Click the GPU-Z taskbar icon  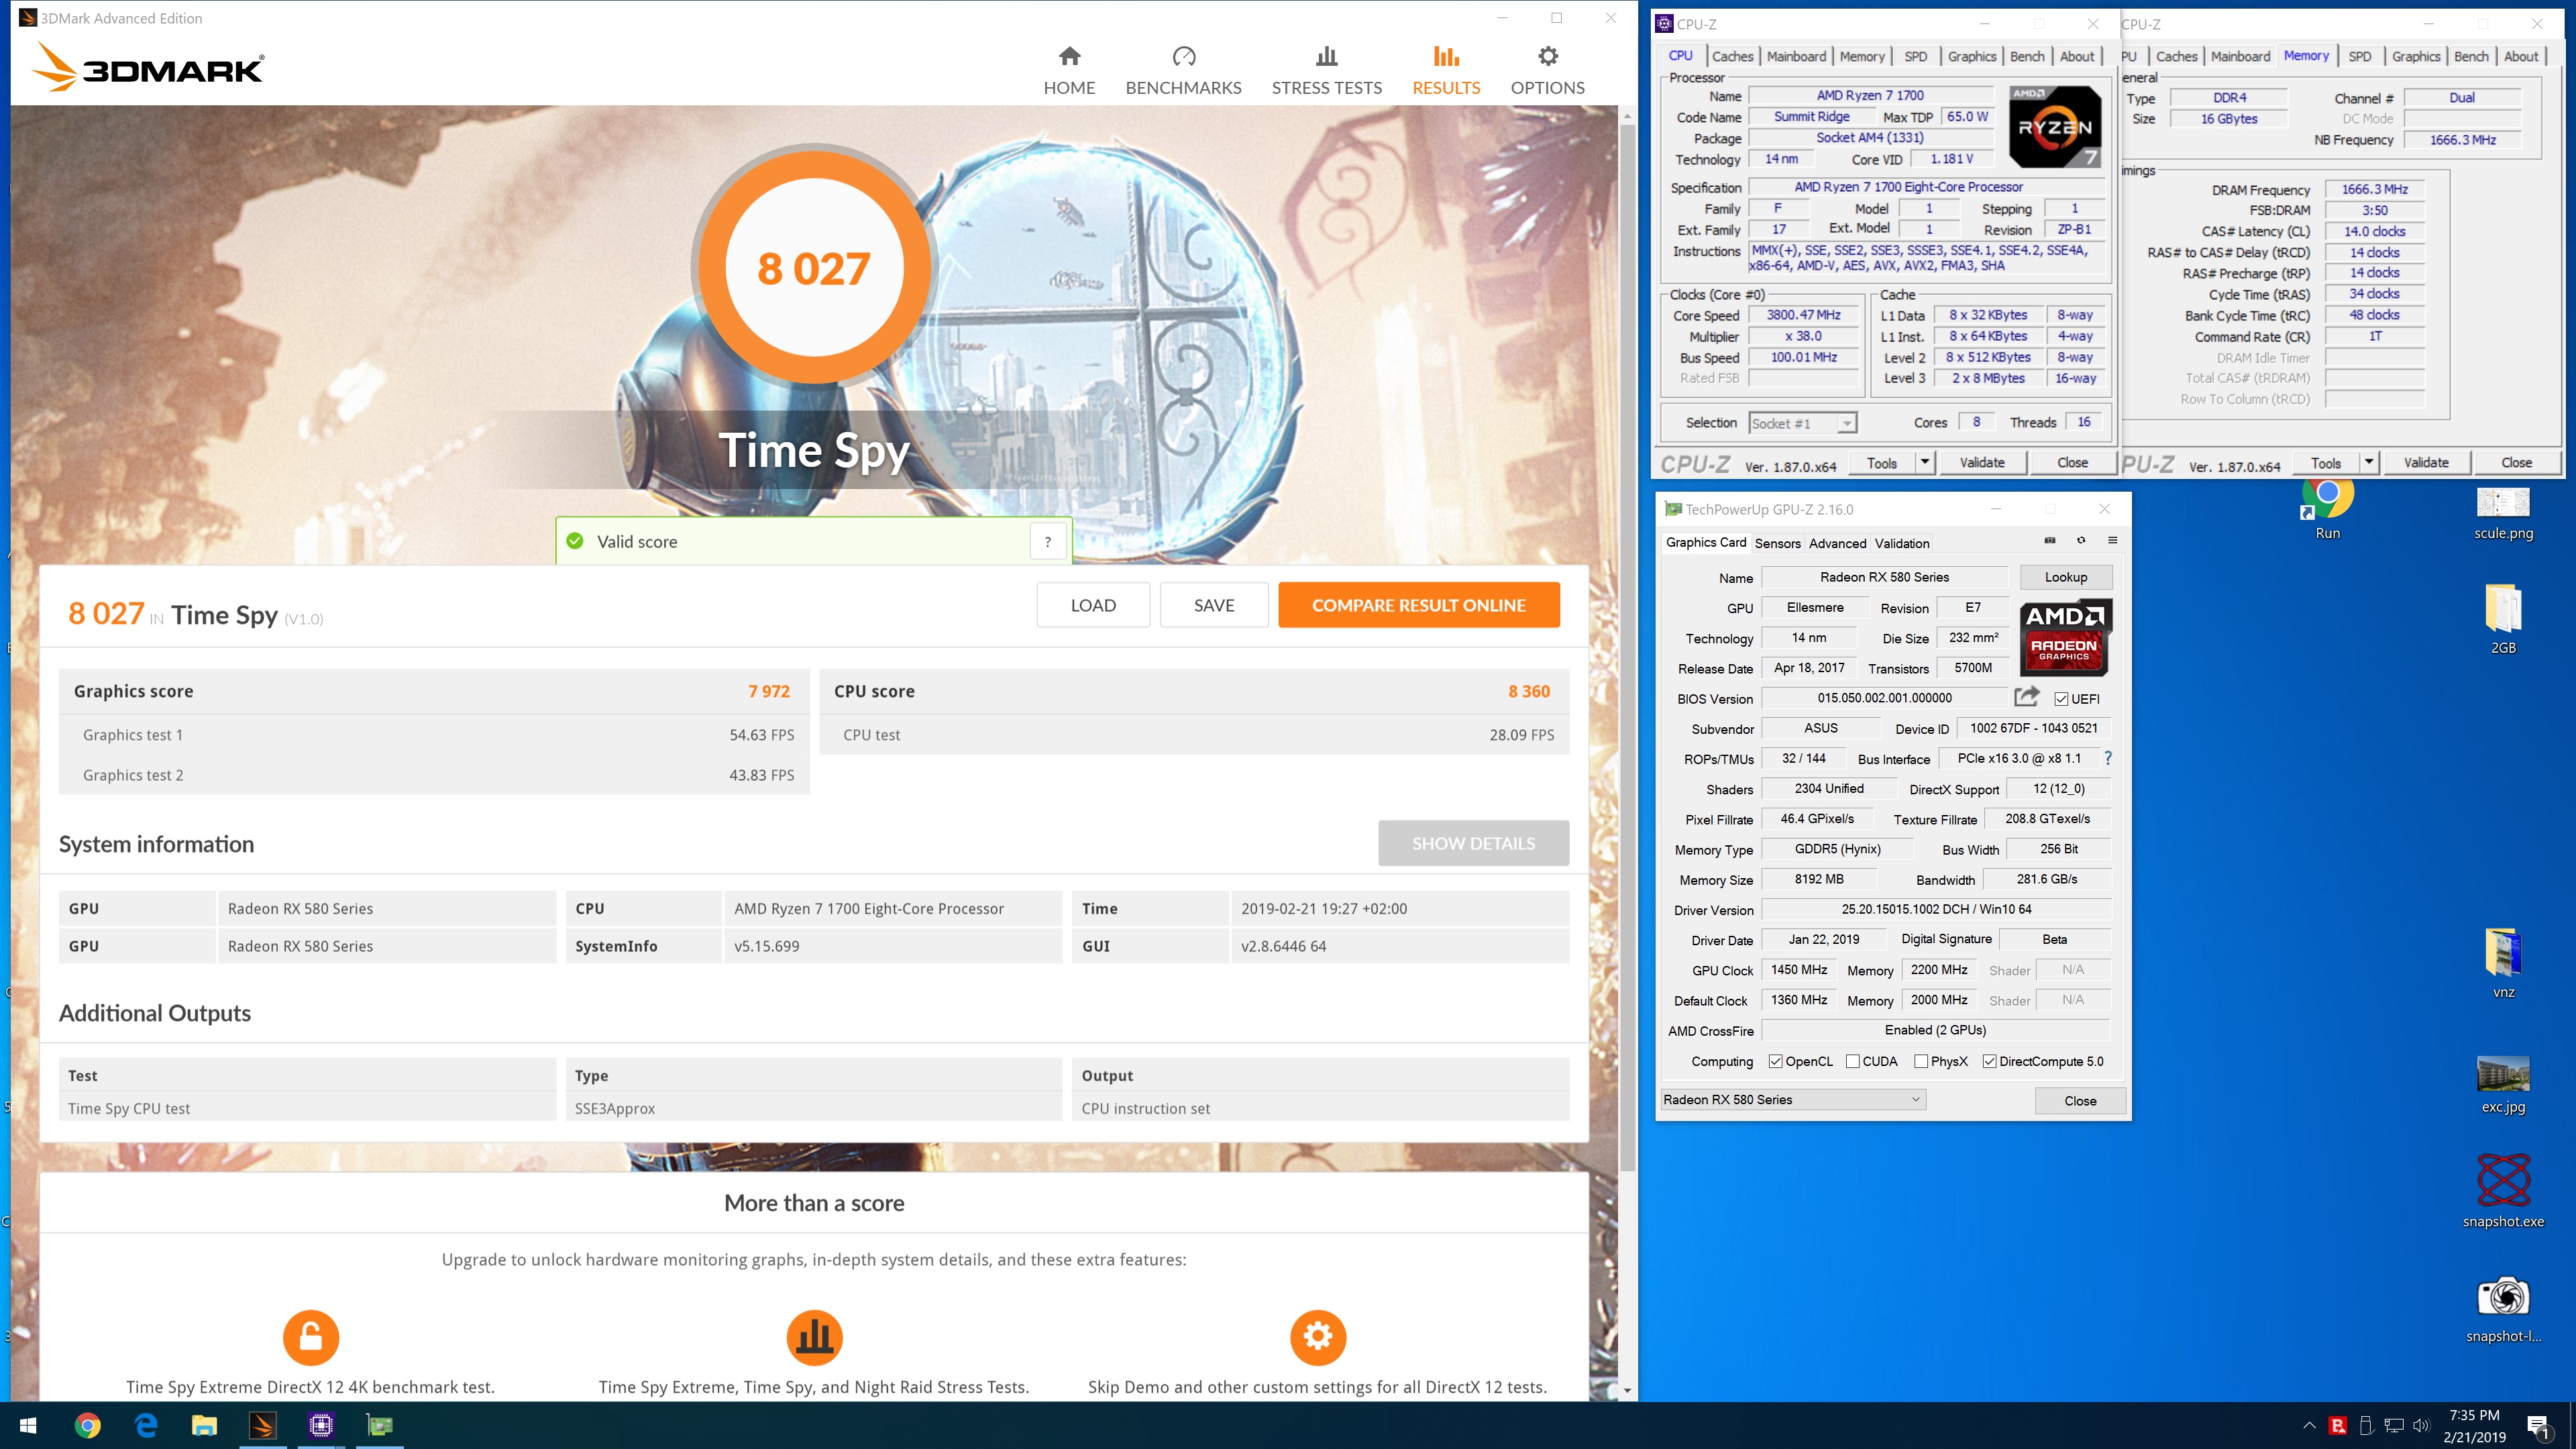[380, 1425]
